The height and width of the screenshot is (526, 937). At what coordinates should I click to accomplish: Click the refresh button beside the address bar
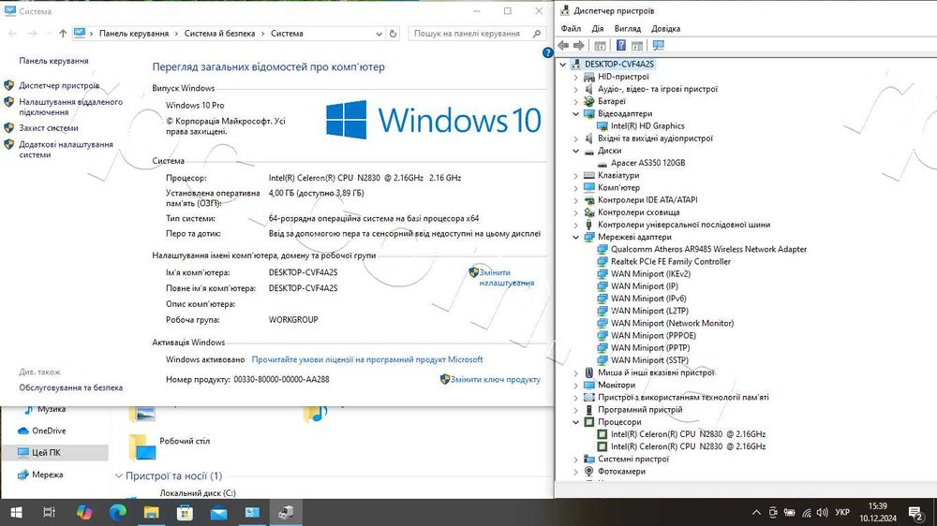tap(393, 34)
